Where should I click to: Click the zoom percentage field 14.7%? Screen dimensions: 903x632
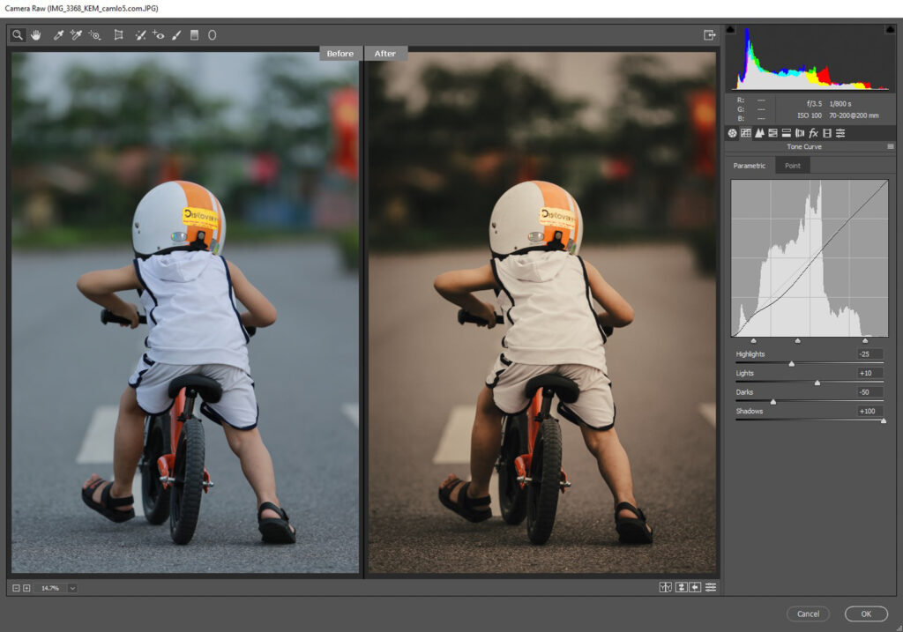click(50, 588)
